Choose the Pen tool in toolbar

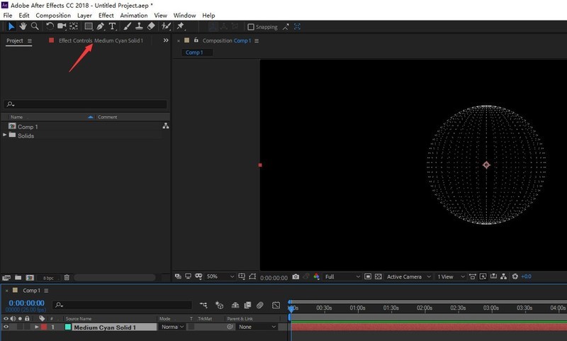click(100, 26)
